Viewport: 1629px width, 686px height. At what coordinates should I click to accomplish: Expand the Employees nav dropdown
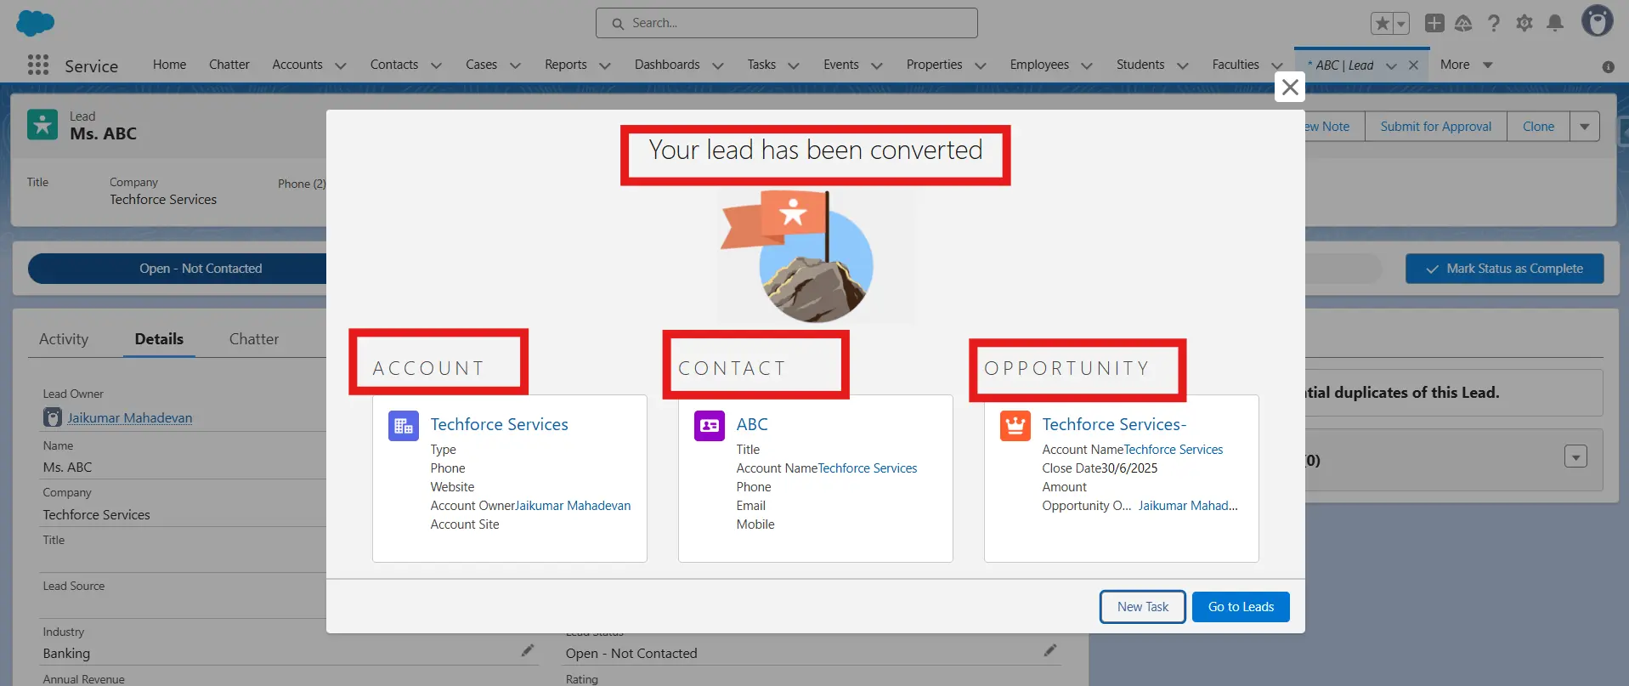coord(1087,65)
